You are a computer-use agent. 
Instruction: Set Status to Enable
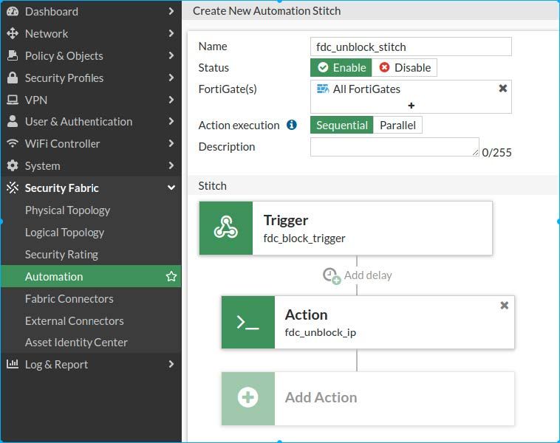(341, 68)
